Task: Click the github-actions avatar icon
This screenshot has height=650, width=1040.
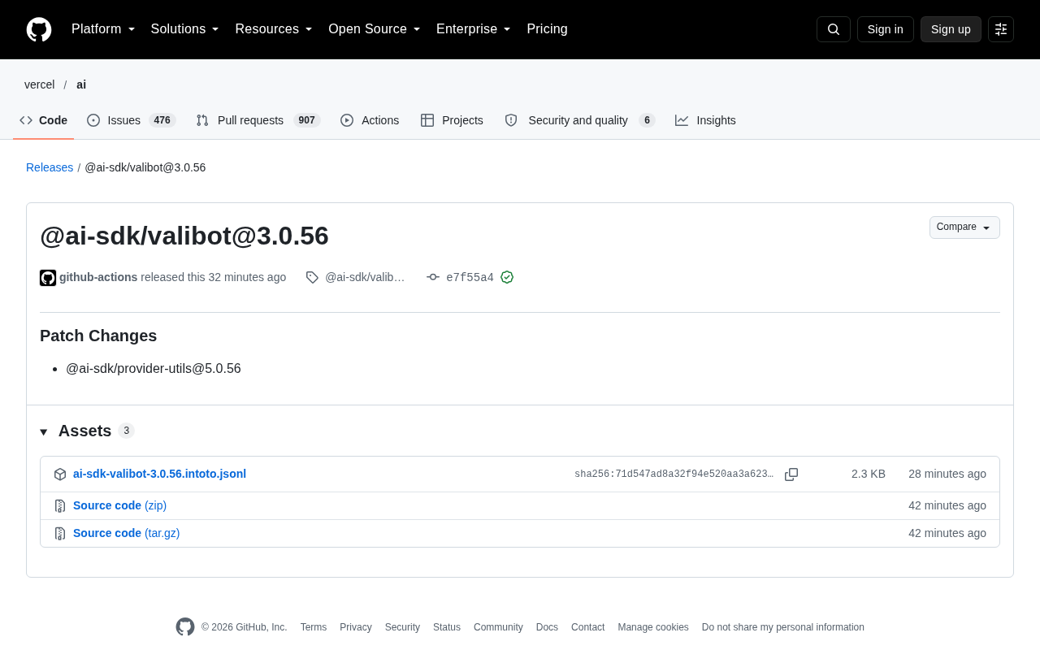Action: (x=48, y=278)
